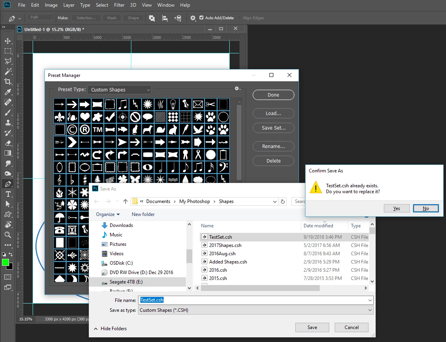Pick the Horizontal Type tool
Screen dimensions: 446x342
tap(8, 194)
